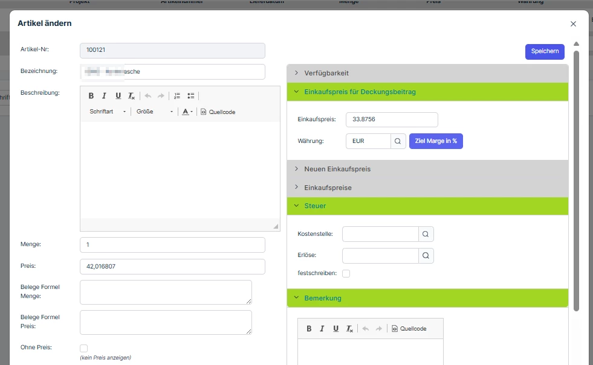Viewport: 593px width, 365px height.
Task: Click the Belege Formel Preis textarea
Action: coord(166,322)
